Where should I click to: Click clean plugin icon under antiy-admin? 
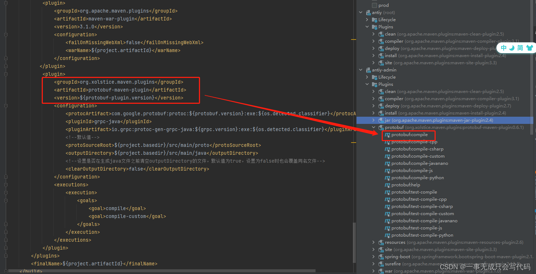point(381,92)
